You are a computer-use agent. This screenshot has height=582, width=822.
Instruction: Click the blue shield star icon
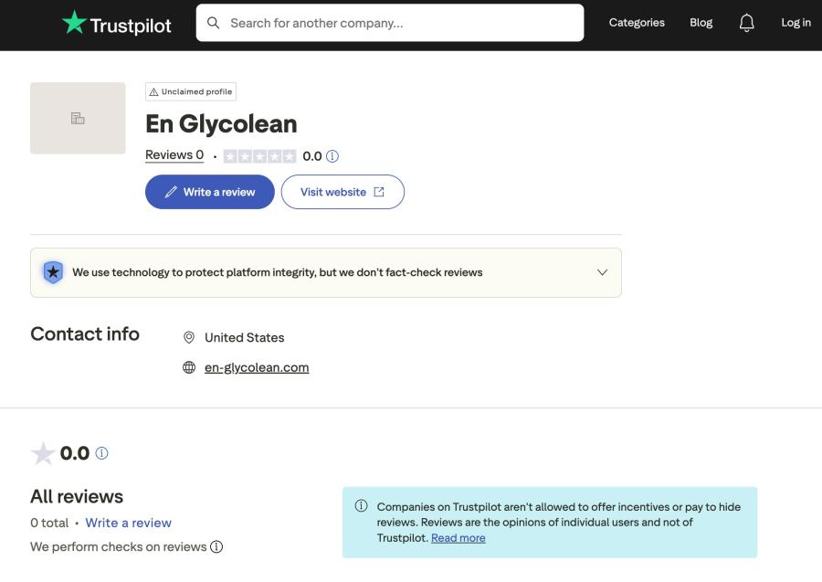[53, 272]
